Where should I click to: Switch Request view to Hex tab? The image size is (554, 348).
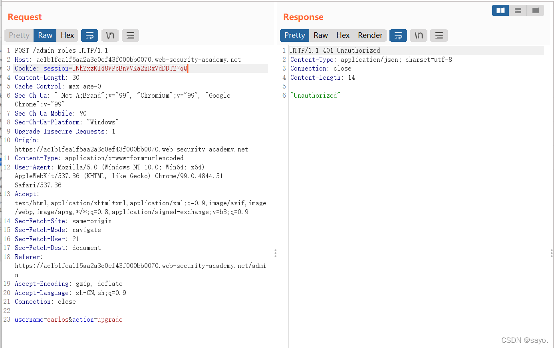[x=67, y=35]
